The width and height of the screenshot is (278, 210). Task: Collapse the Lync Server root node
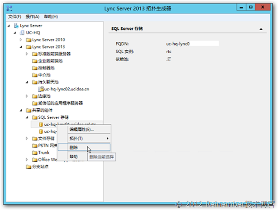pos(9,26)
